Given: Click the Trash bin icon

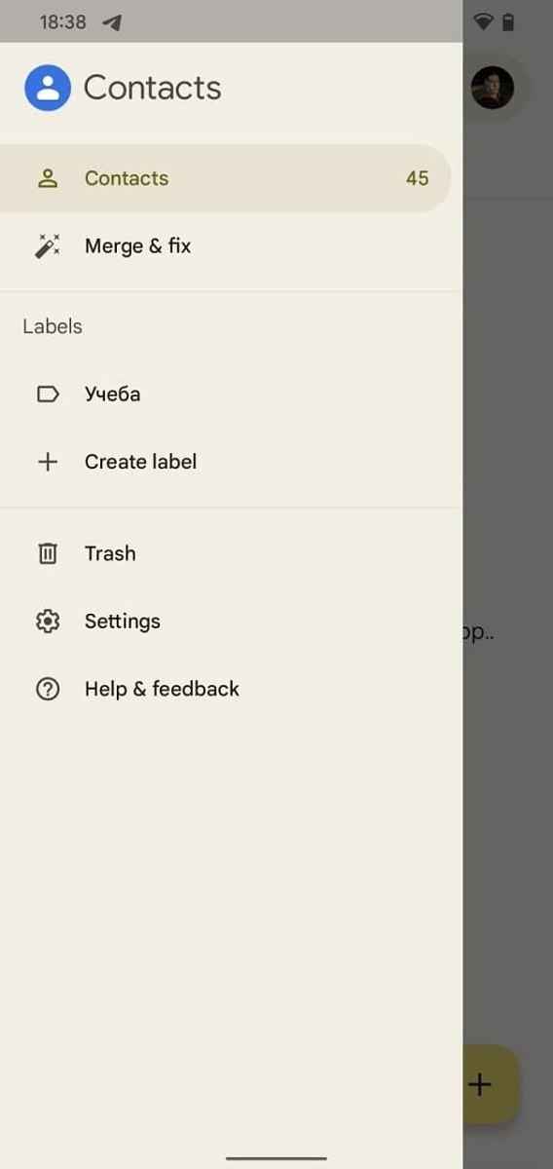Looking at the screenshot, I should click(x=48, y=553).
